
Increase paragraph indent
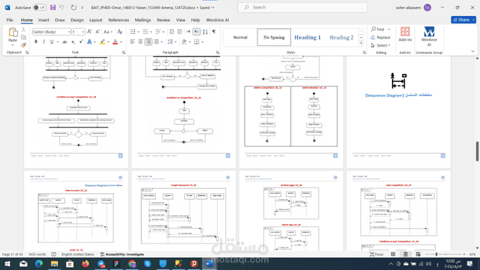[x=180, y=32]
